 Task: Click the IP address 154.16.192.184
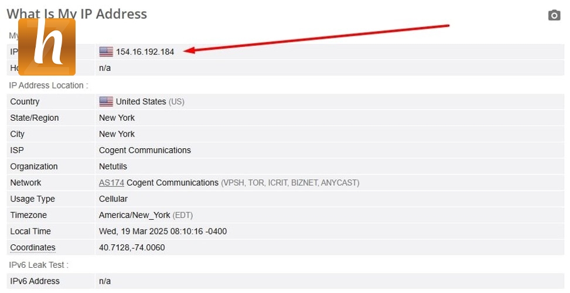145,52
